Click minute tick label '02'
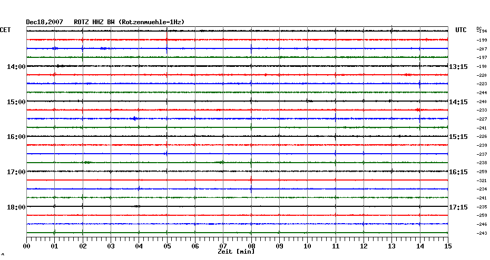The width and height of the screenshot is (490, 260). pos(83,246)
